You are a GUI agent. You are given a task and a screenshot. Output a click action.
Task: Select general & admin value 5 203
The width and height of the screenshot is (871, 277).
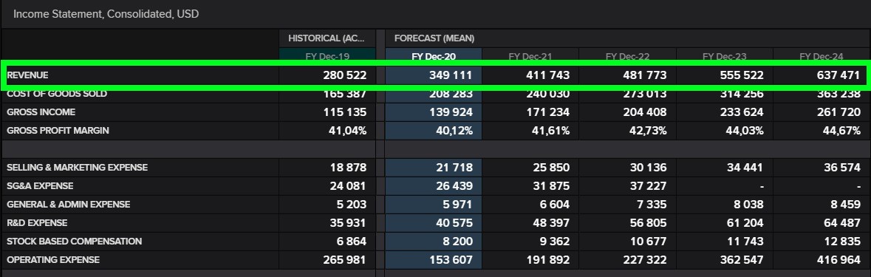(x=351, y=205)
